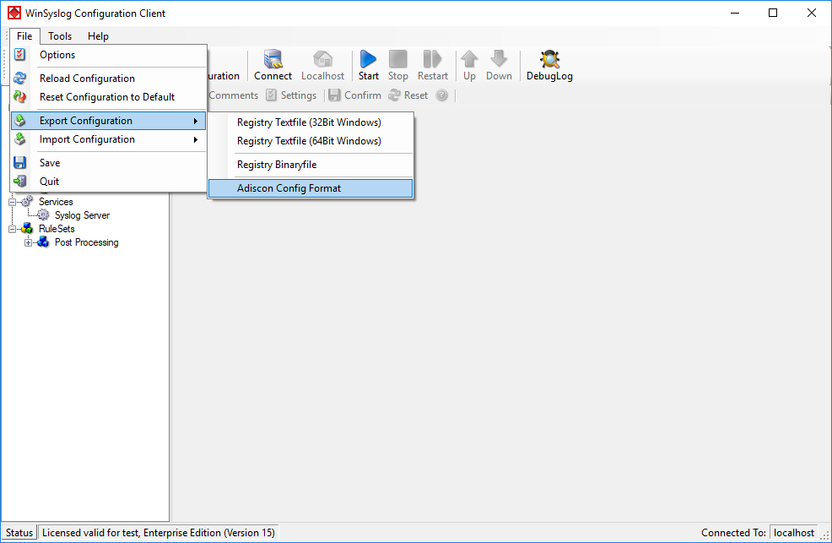Image resolution: width=832 pixels, height=543 pixels.
Task: Maximize the WinSyslog window
Action: [x=773, y=13]
